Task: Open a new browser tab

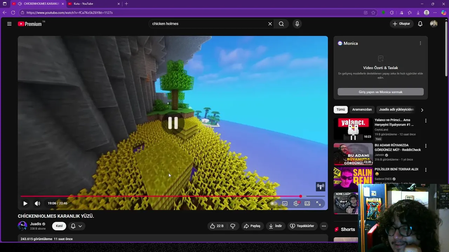Action: pyautogui.click(x=127, y=4)
